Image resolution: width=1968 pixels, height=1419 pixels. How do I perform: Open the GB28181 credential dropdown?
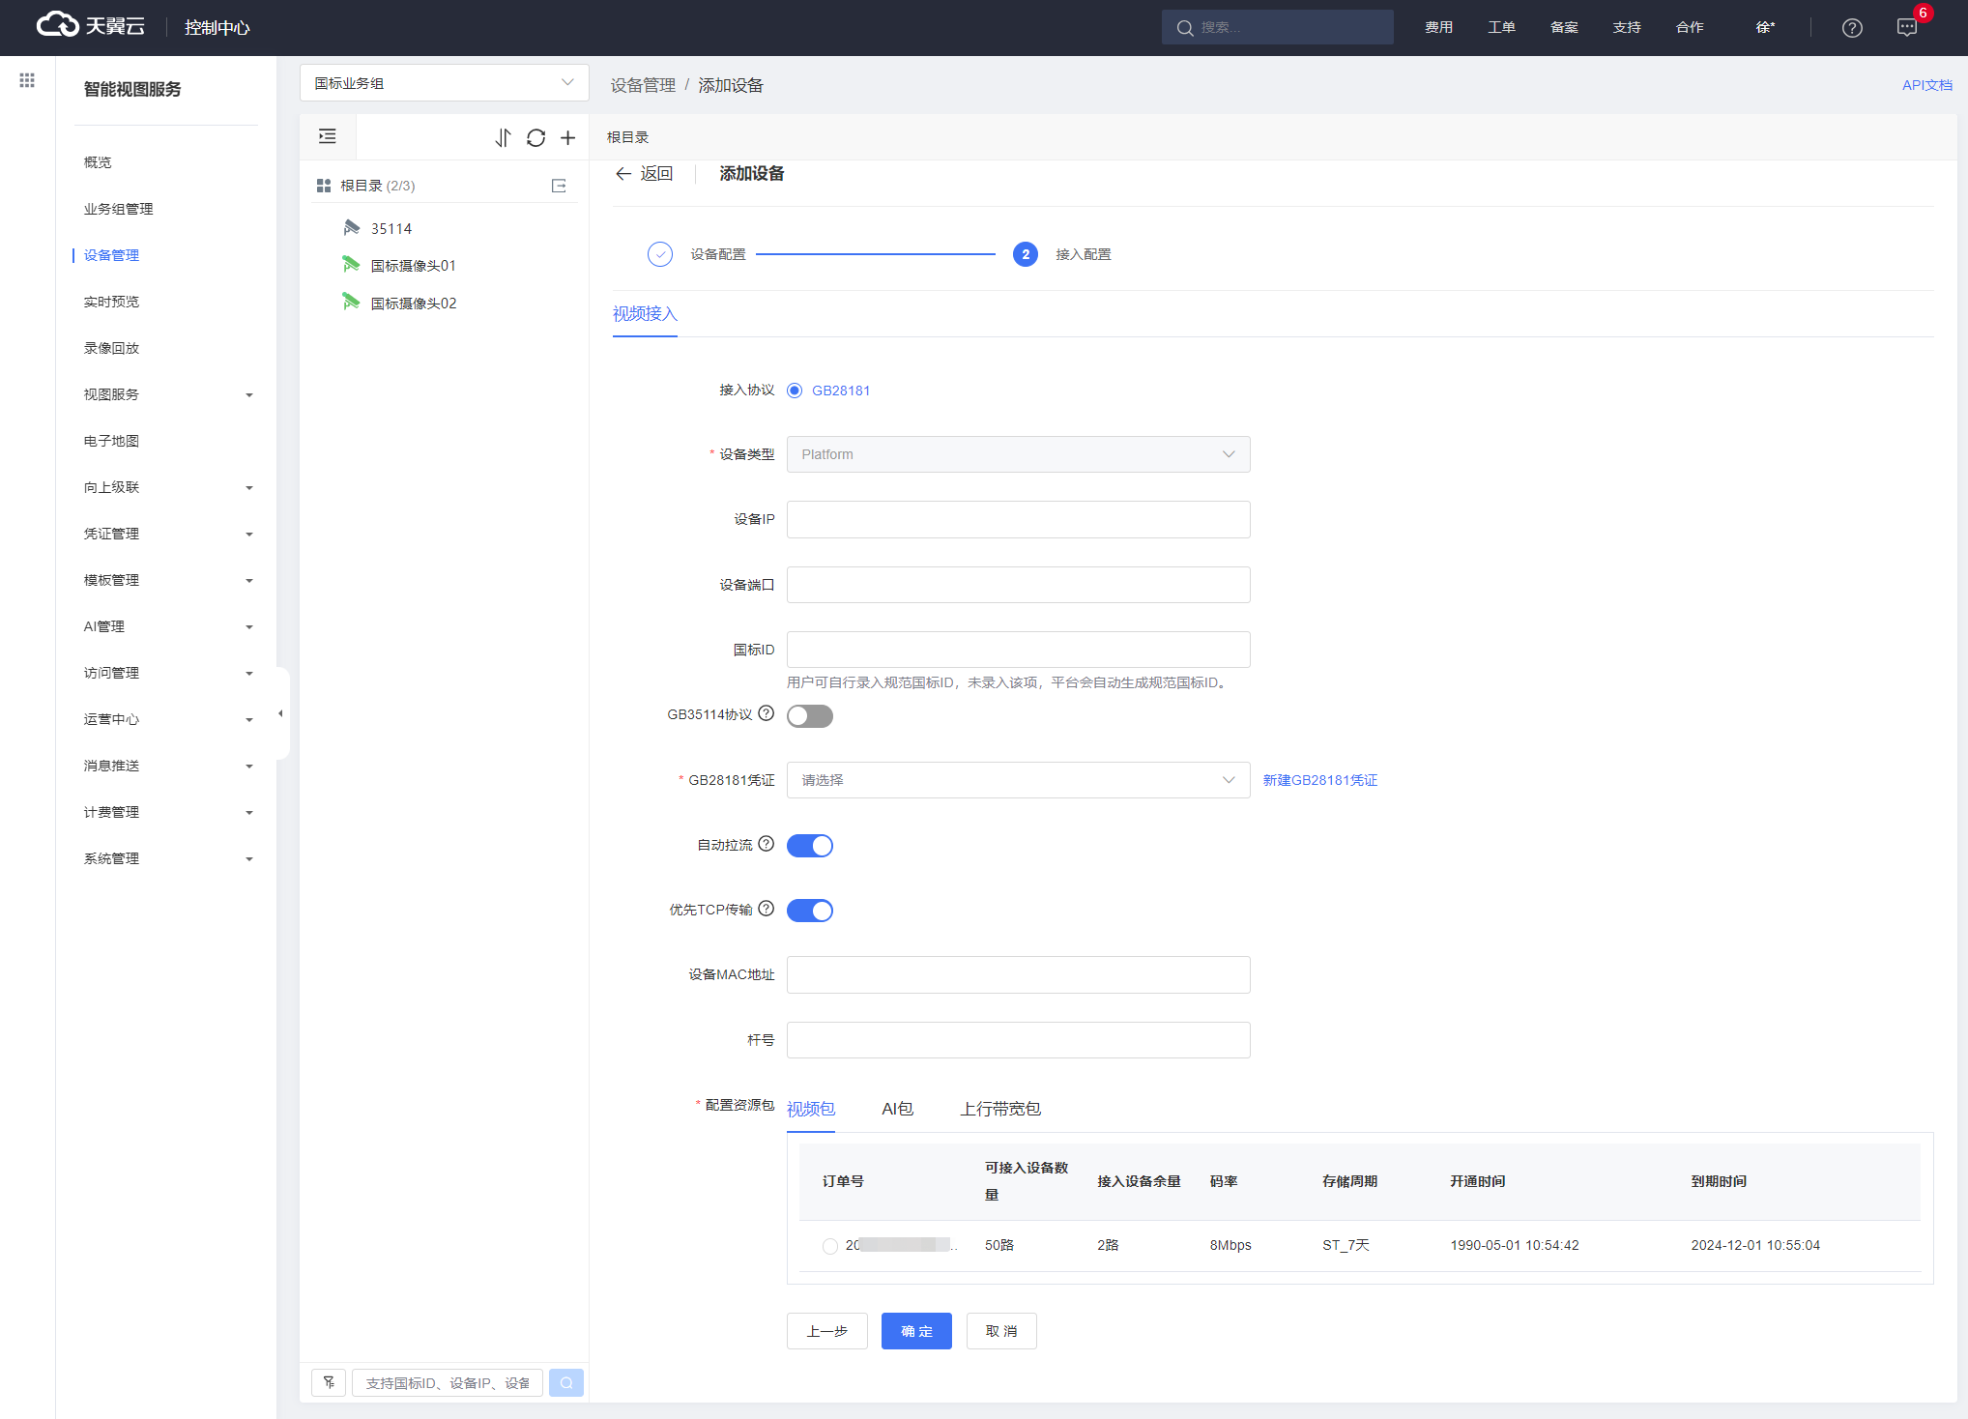coord(1018,780)
